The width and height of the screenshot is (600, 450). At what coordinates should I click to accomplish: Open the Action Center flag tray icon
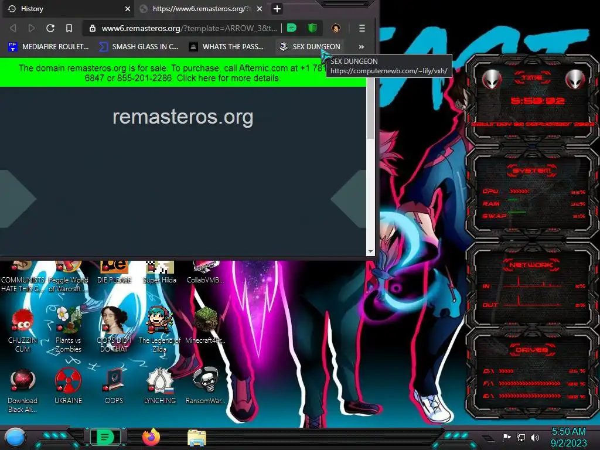(x=506, y=437)
